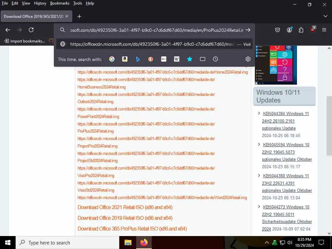Open the List all tabs dropdown arrow

pos(326,16)
